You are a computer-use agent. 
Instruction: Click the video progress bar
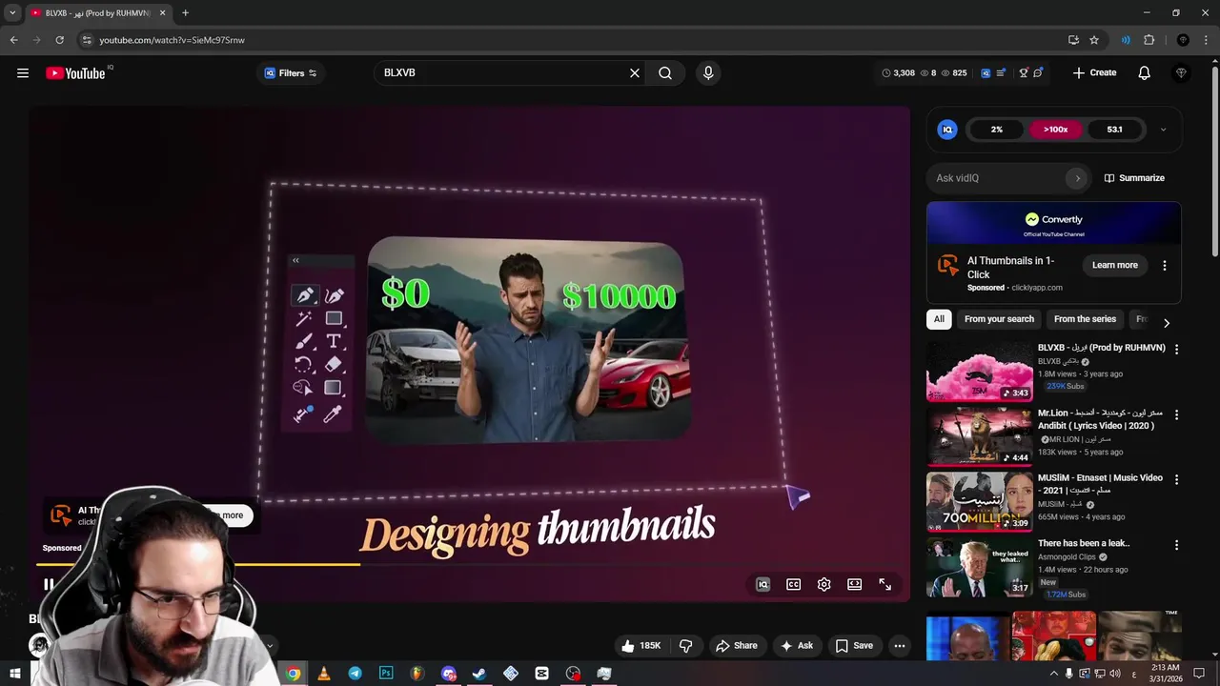(469, 564)
